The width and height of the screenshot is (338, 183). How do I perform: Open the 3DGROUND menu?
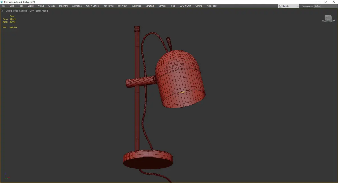click(185, 6)
